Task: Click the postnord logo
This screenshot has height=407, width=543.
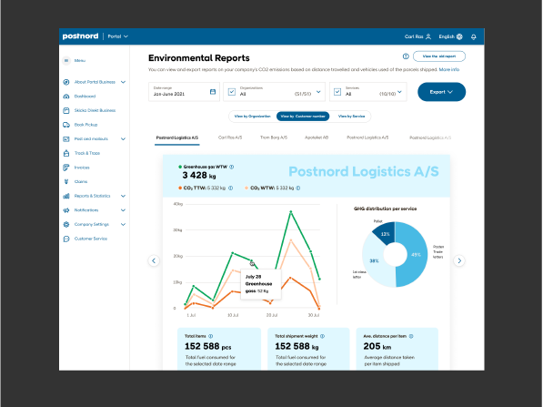Action: pyautogui.click(x=80, y=36)
